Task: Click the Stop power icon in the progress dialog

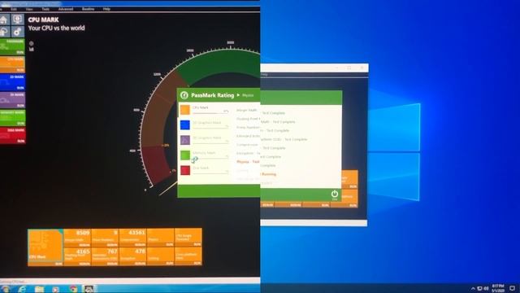Action: click(x=334, y=194)
